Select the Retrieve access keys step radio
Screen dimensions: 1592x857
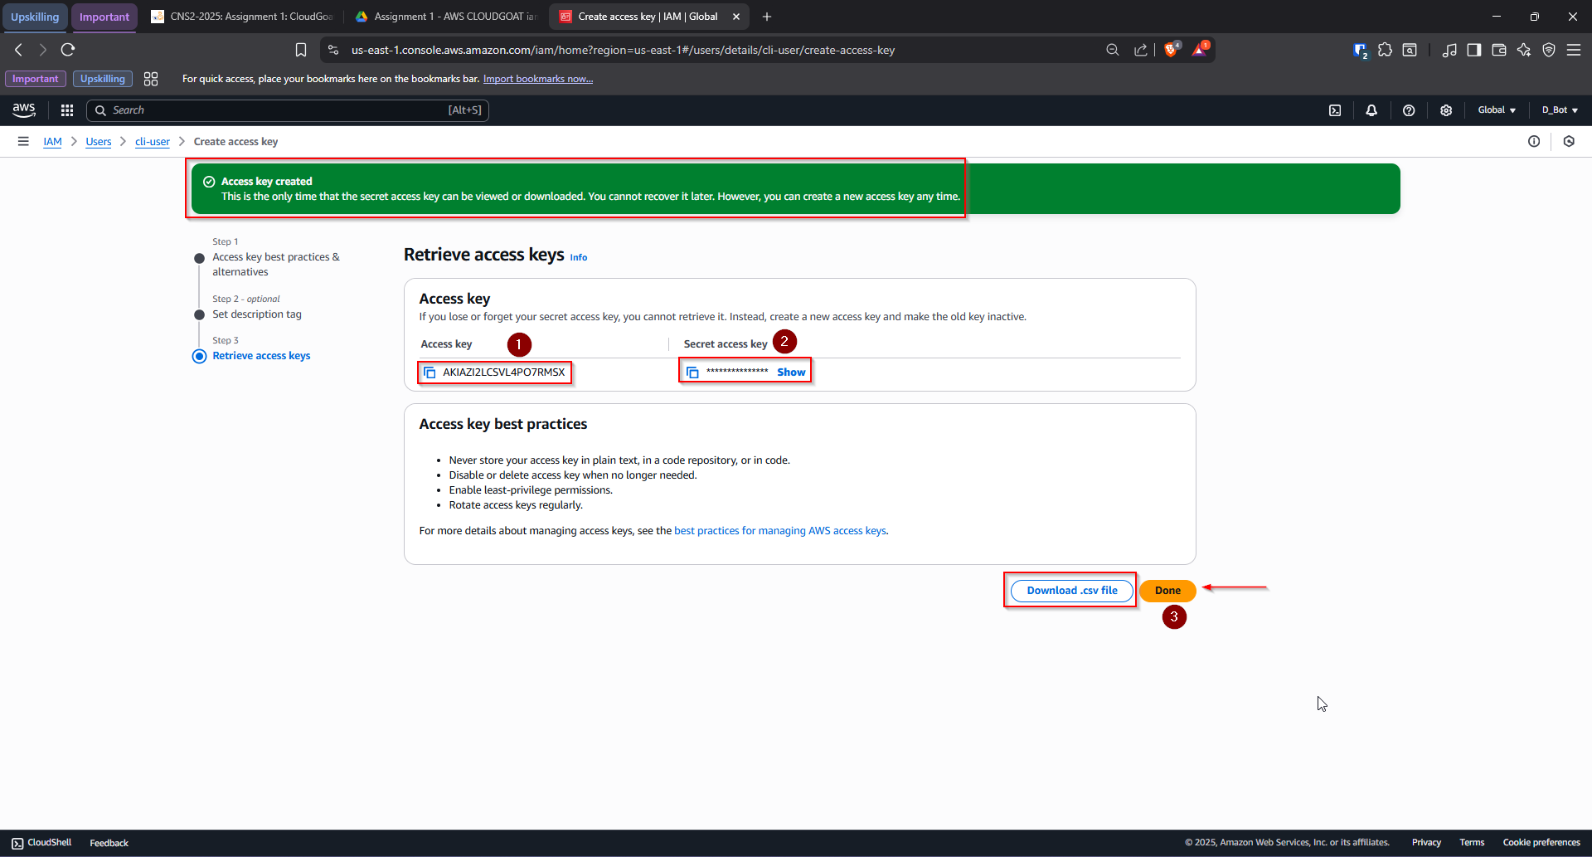199,356
